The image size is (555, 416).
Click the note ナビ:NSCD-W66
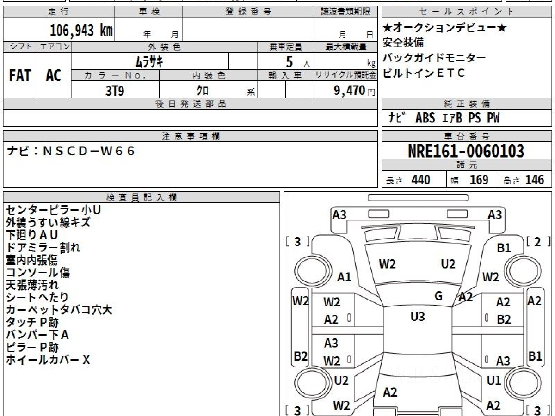pyautogui.click(x=72, y=151)
